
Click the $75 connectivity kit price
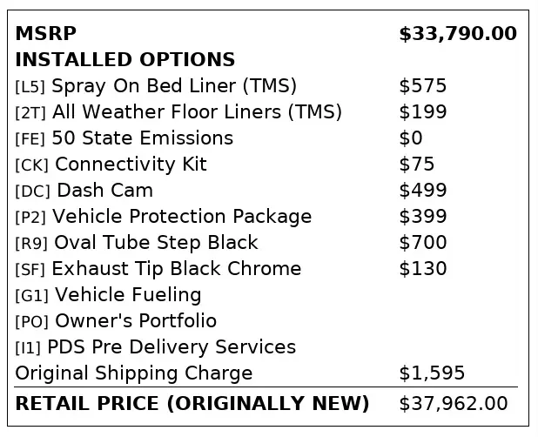[x=416, y=165]
